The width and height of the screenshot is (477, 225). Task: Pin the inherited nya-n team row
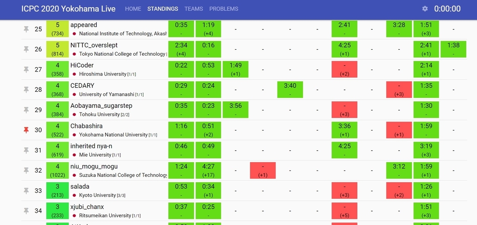pos(26,151)
